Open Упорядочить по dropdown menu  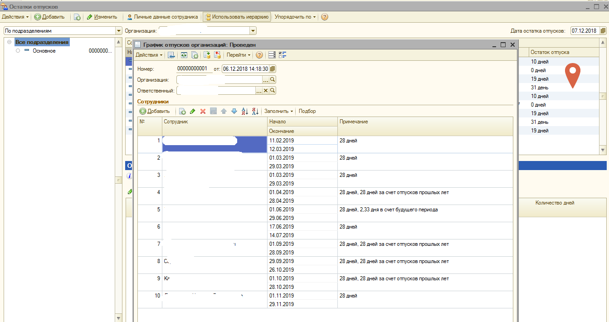tap(295, 17)
